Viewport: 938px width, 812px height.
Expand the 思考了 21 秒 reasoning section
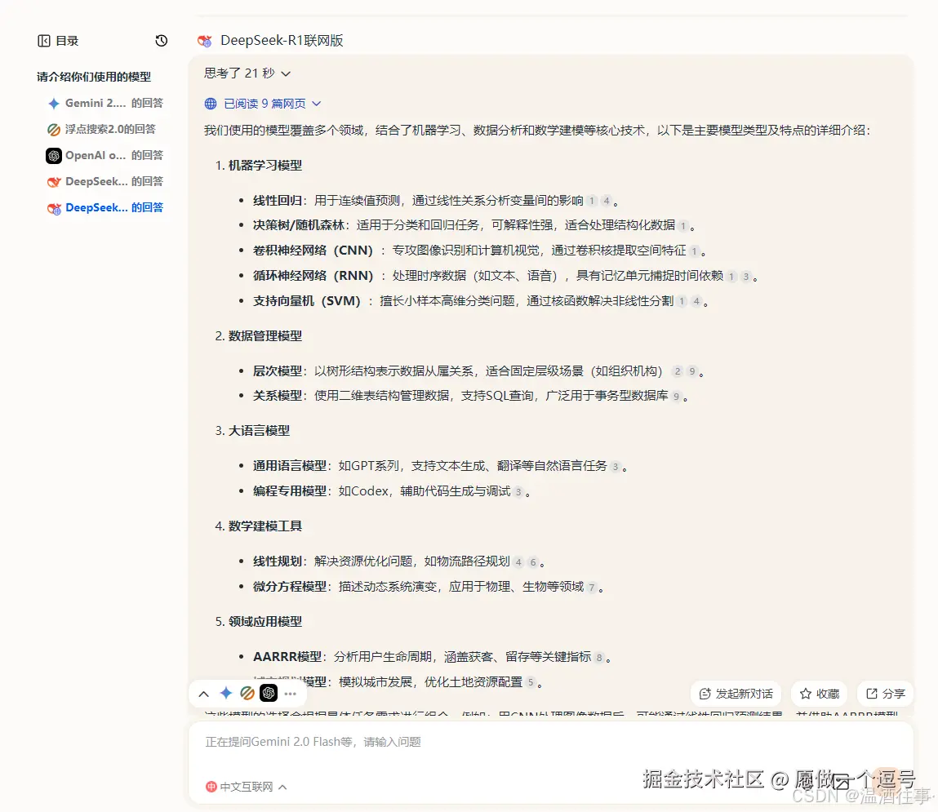point(242,72)
